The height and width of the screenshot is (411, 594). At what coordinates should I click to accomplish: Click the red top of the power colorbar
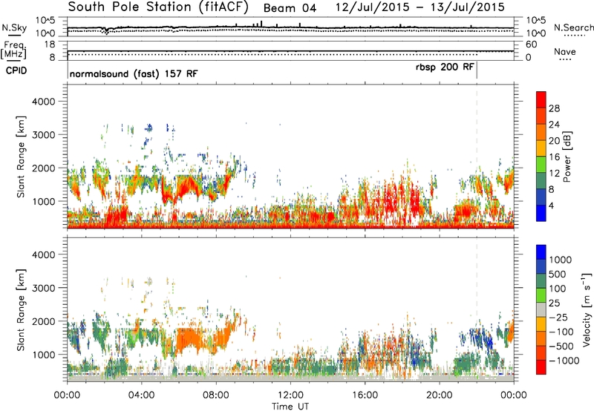click(541, 99)
